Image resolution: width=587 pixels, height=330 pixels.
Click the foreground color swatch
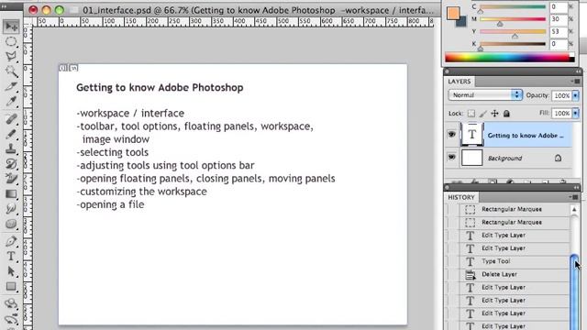(453, 13)
